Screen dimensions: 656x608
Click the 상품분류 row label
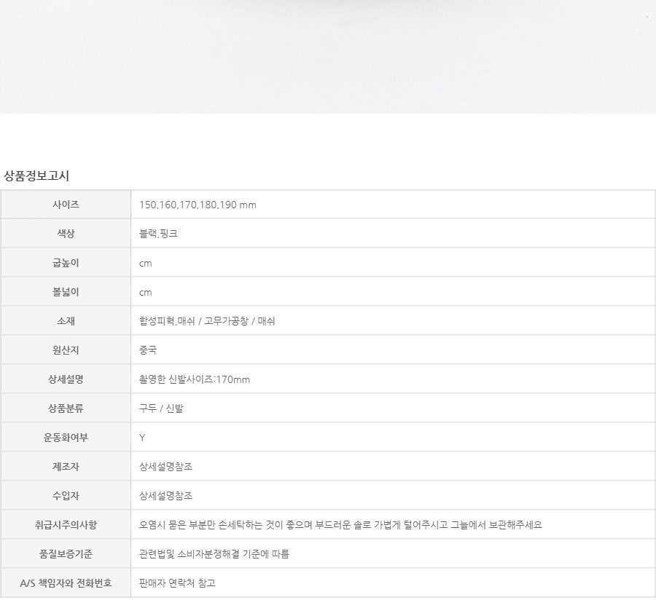click(x=66, y=408)
